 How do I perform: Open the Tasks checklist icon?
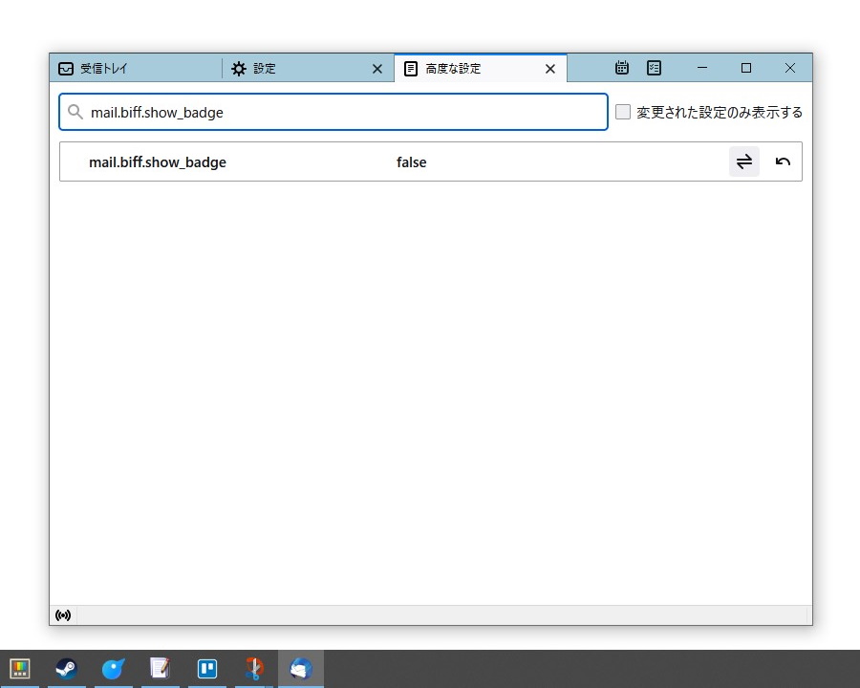pos(654,68)
